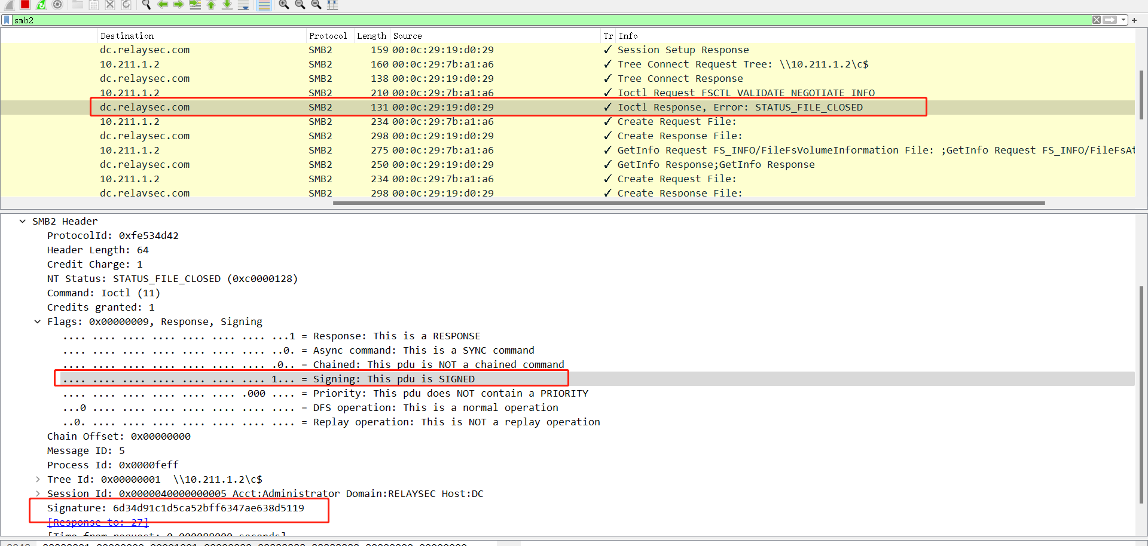This screenshot has height=546, width=1148.
Task: Reload the capture file
Action: tap(126, 4)
